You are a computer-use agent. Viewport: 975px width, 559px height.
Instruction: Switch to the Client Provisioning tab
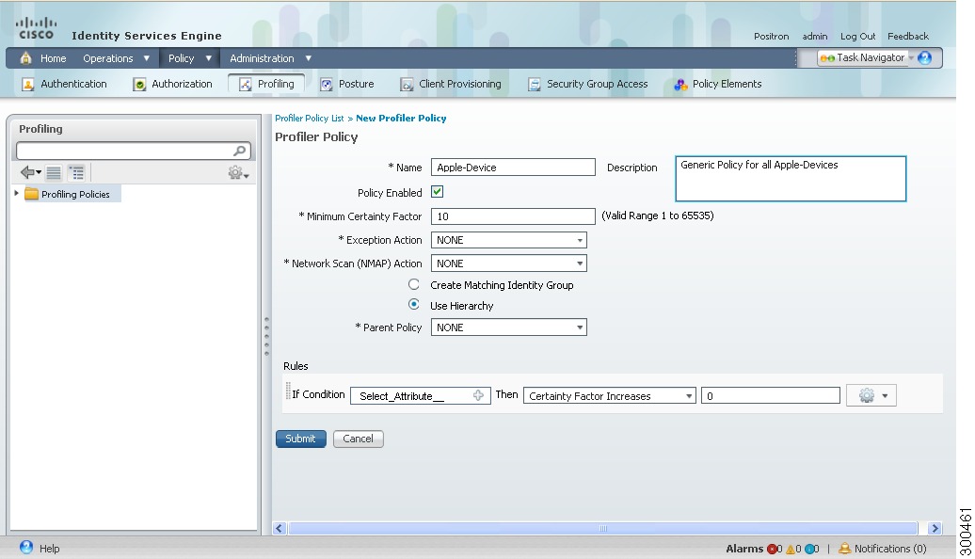tap(451, 84)
